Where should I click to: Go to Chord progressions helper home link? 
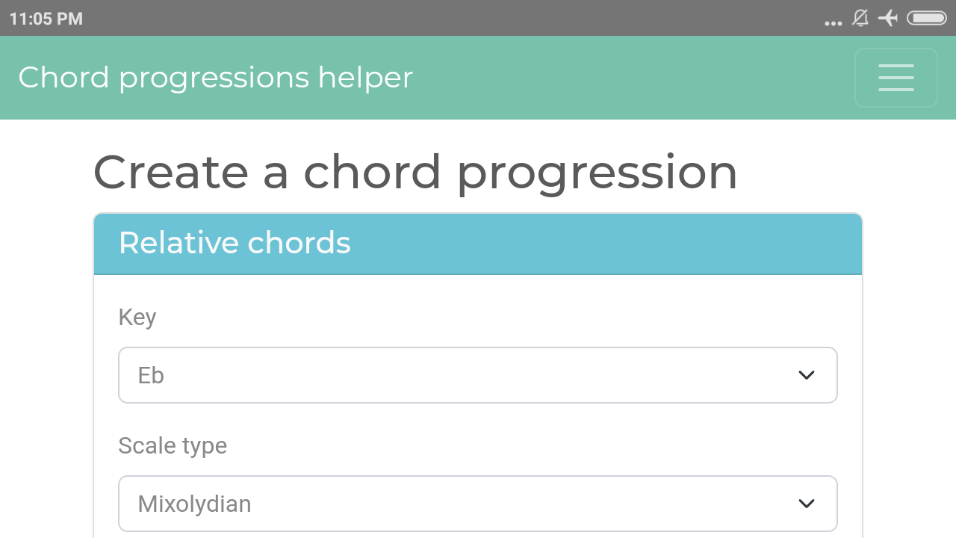point(215,78)
